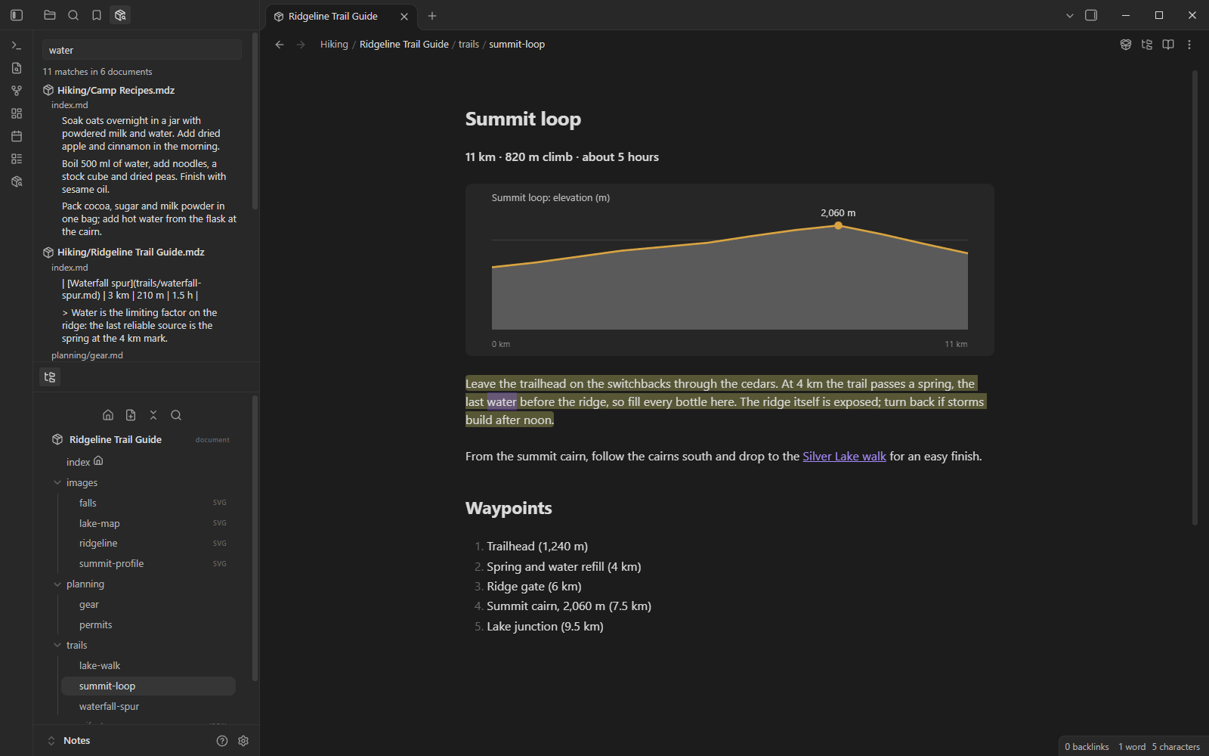
Task: Click the document tree panel tab icon
Action: point(50,377)
